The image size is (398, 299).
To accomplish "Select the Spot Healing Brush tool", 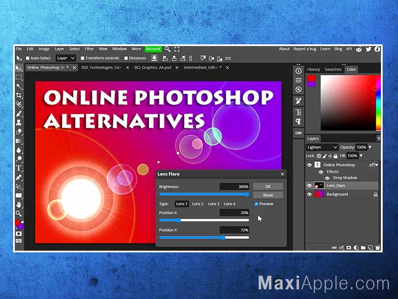I will (19, 105).
